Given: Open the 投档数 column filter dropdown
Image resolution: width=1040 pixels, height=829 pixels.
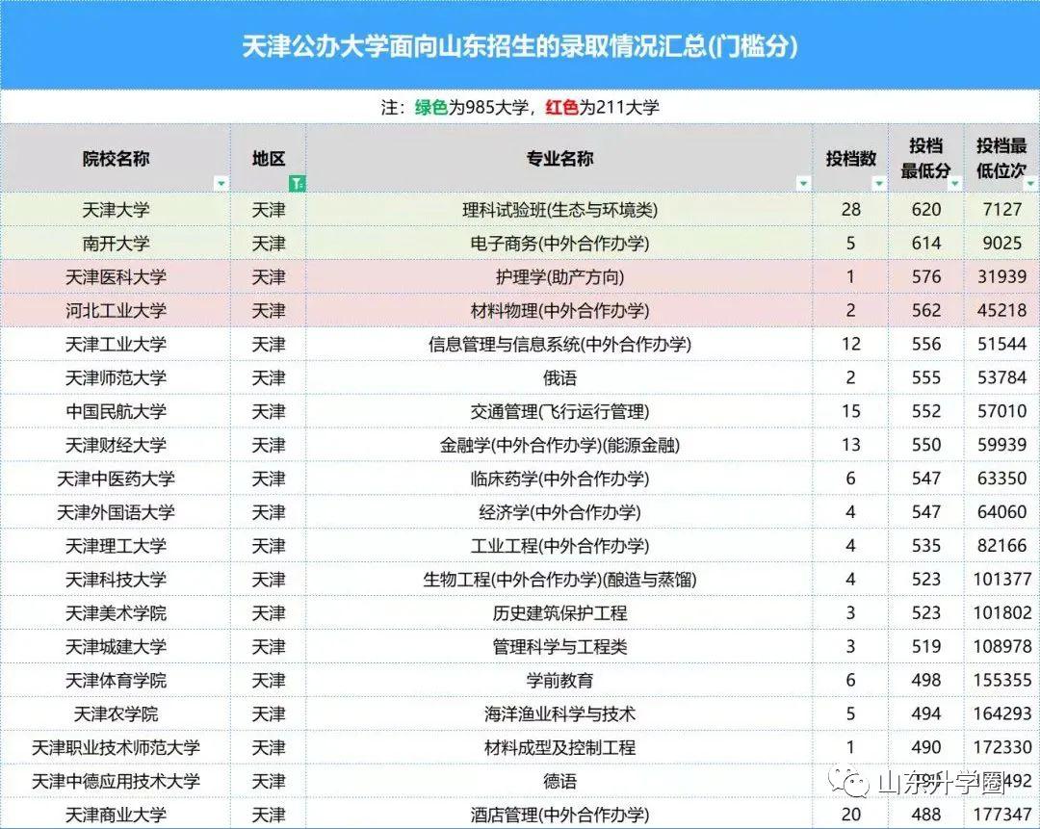Looking at the screenshot, I should click(878, 183).
